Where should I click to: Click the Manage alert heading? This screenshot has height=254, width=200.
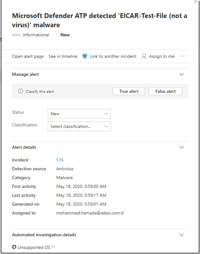point(25,74)
